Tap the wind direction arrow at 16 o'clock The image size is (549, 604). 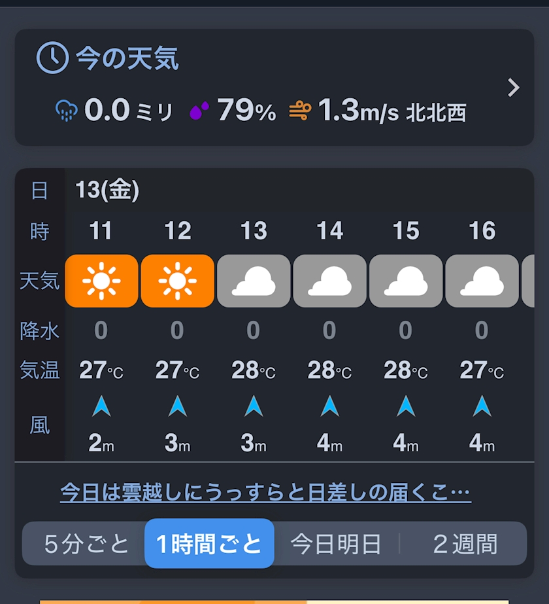click(x=482, y=406)
